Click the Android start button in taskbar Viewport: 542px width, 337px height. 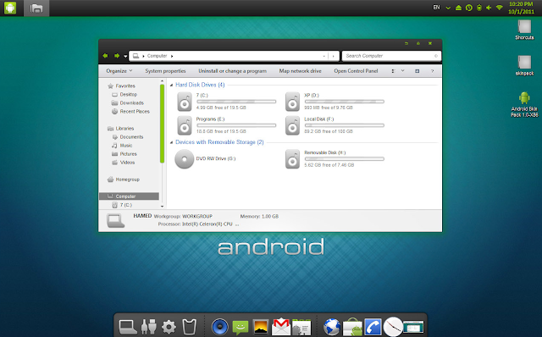(x=10, y=8)
